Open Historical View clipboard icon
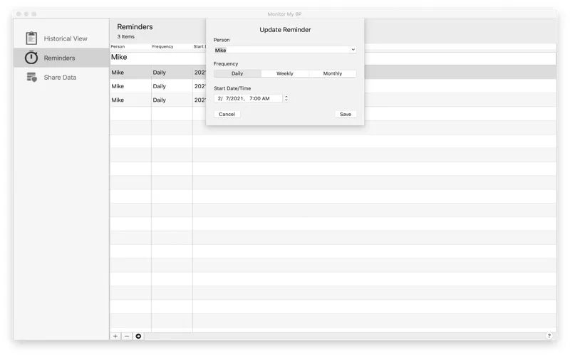This screenshot has width=570, height=356. pyautogui.click(x=31, y=38)
